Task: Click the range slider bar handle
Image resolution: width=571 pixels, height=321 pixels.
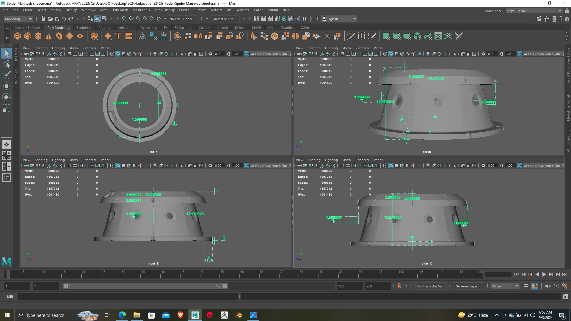Action: click(145, 286)
